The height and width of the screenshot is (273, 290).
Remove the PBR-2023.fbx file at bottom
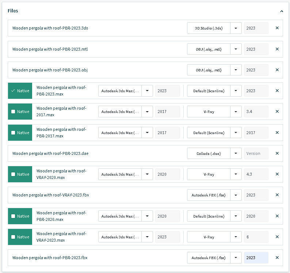[277, 258]
